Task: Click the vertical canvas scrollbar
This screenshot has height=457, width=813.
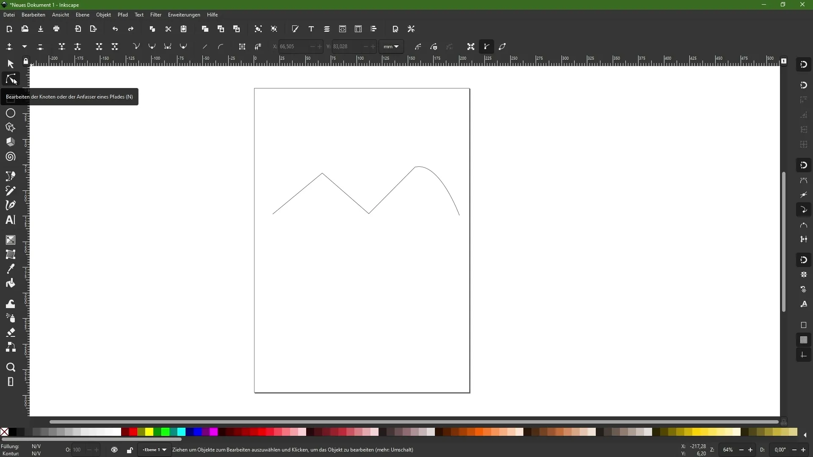Action: (x=784, y=242)
